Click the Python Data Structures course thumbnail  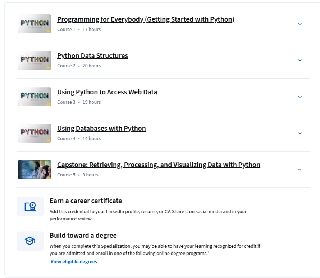point(35,60)
